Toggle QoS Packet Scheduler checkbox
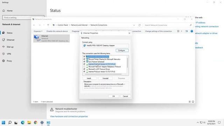 pyautogui.click(x=84, y=62)
